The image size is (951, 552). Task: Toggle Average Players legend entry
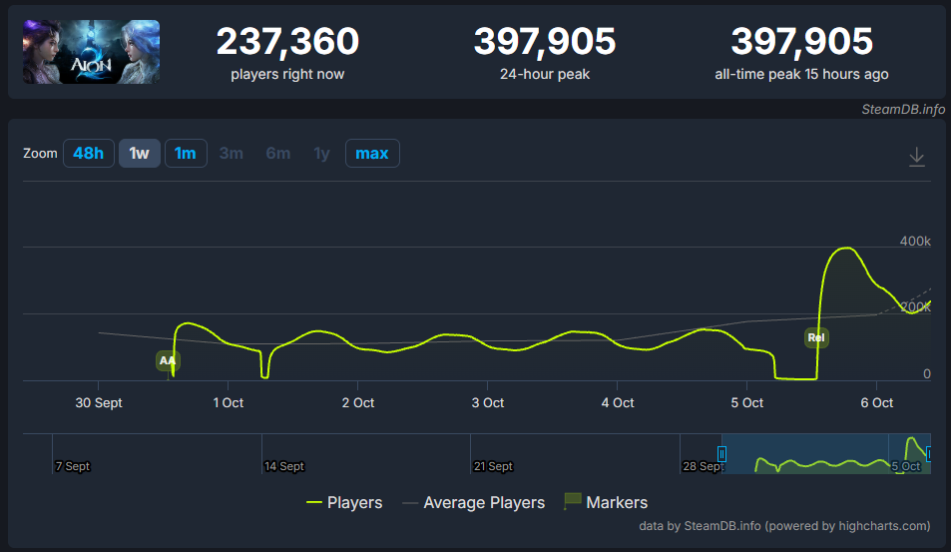pyautogui.click(x=474, y=502)
